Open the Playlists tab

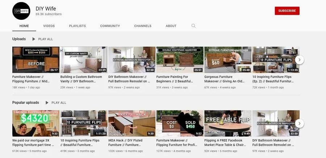coord(77,26)
